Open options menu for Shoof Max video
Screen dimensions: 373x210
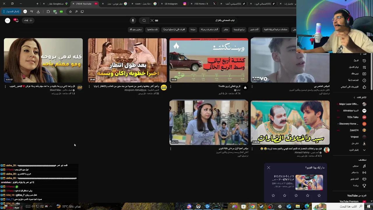tap(5, 87)
